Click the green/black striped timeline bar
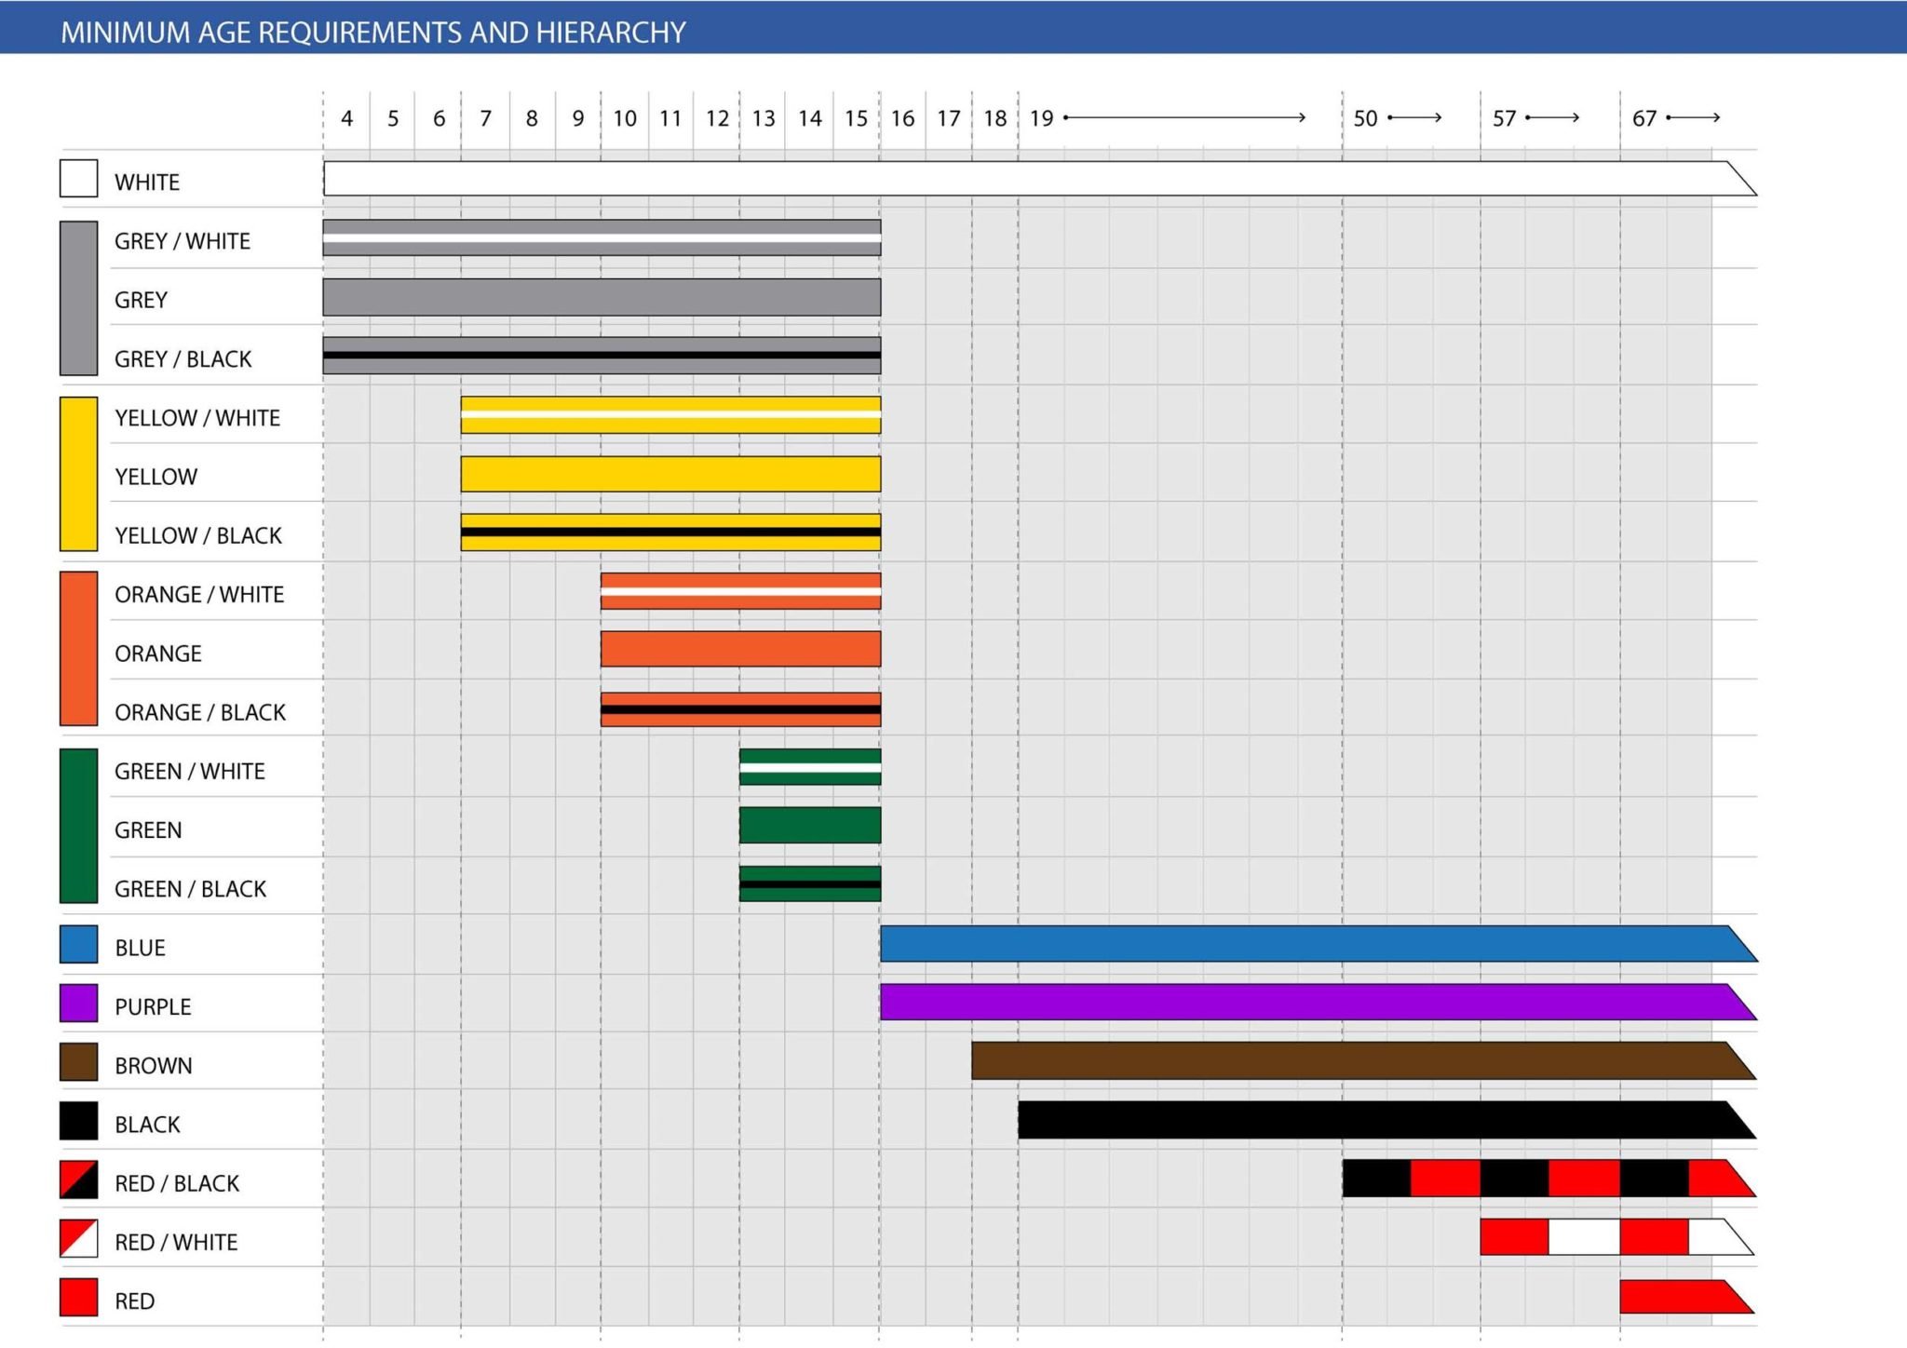This screenshot has width=1907, height=1348. point(810,883)
